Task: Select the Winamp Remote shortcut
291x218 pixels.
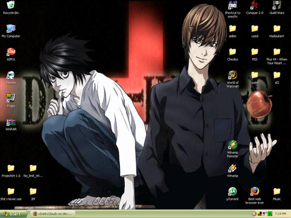Action: coord(232,145)
